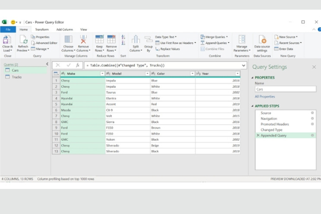Open Data source settings
The image size is (321, 214).
[x=262, y=40]
